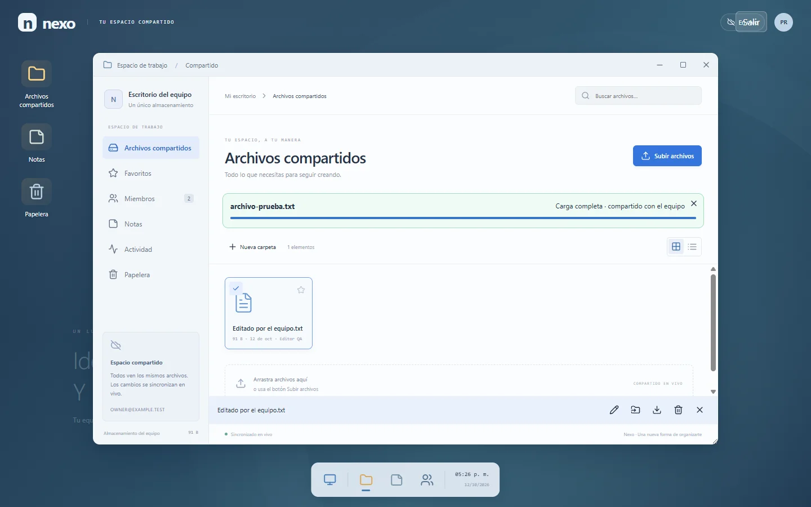Screen dimensions: 811x507
Task: Switch to grid view
Action: click(x=676, y=247)
